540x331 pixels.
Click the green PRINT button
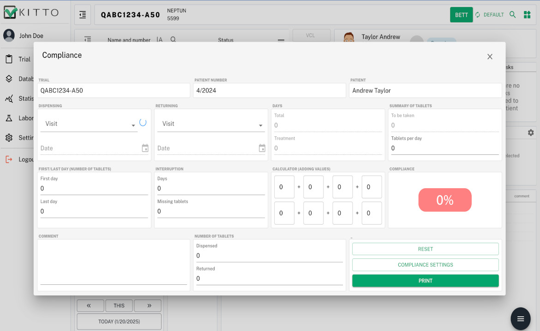pyautogui.click(x=425, y=281)
